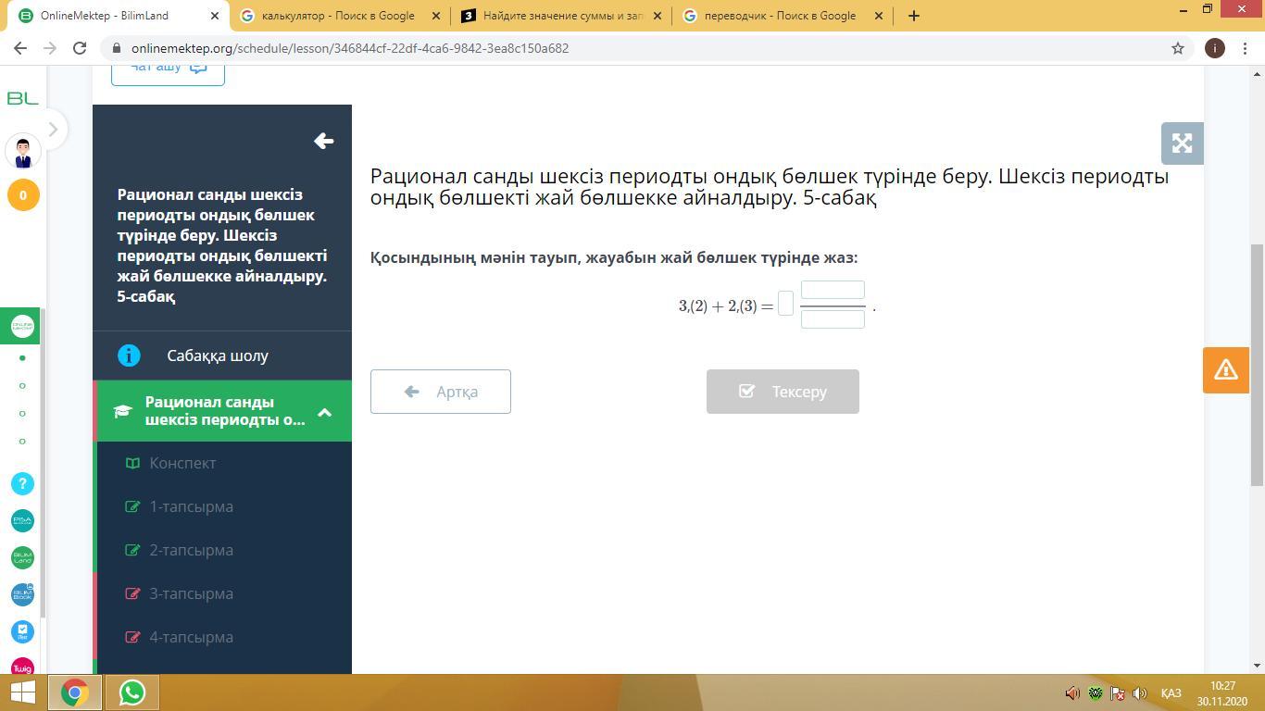Open the Chrome three-dot menu
Viewport: 1265px width, 711px height.
pyautogui.click(x=1246, y=48)
